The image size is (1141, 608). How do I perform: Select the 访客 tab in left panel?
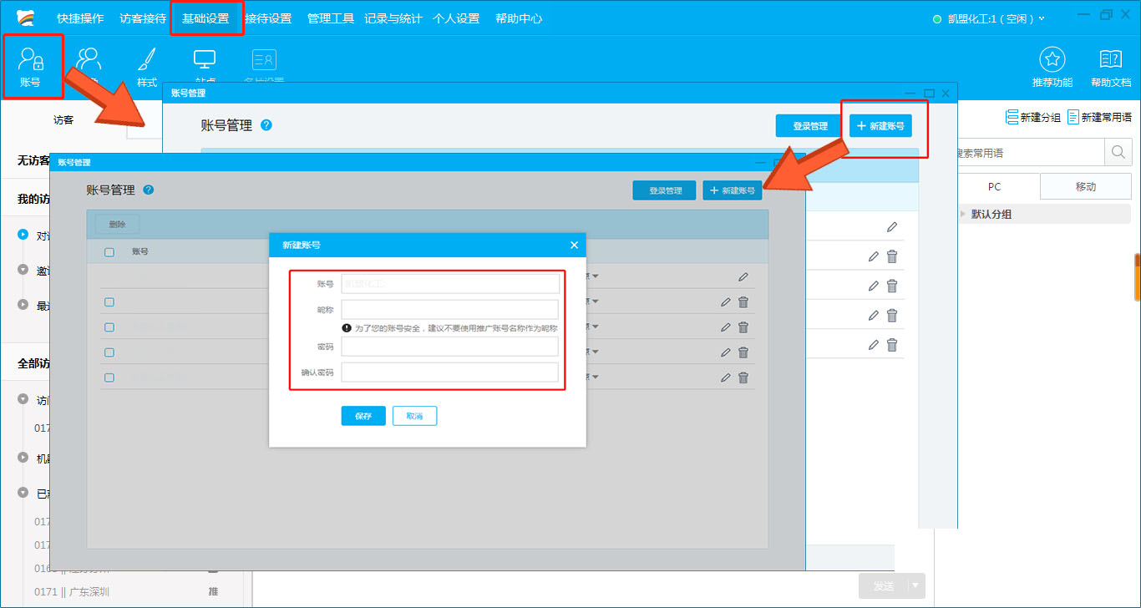[63, 119]
